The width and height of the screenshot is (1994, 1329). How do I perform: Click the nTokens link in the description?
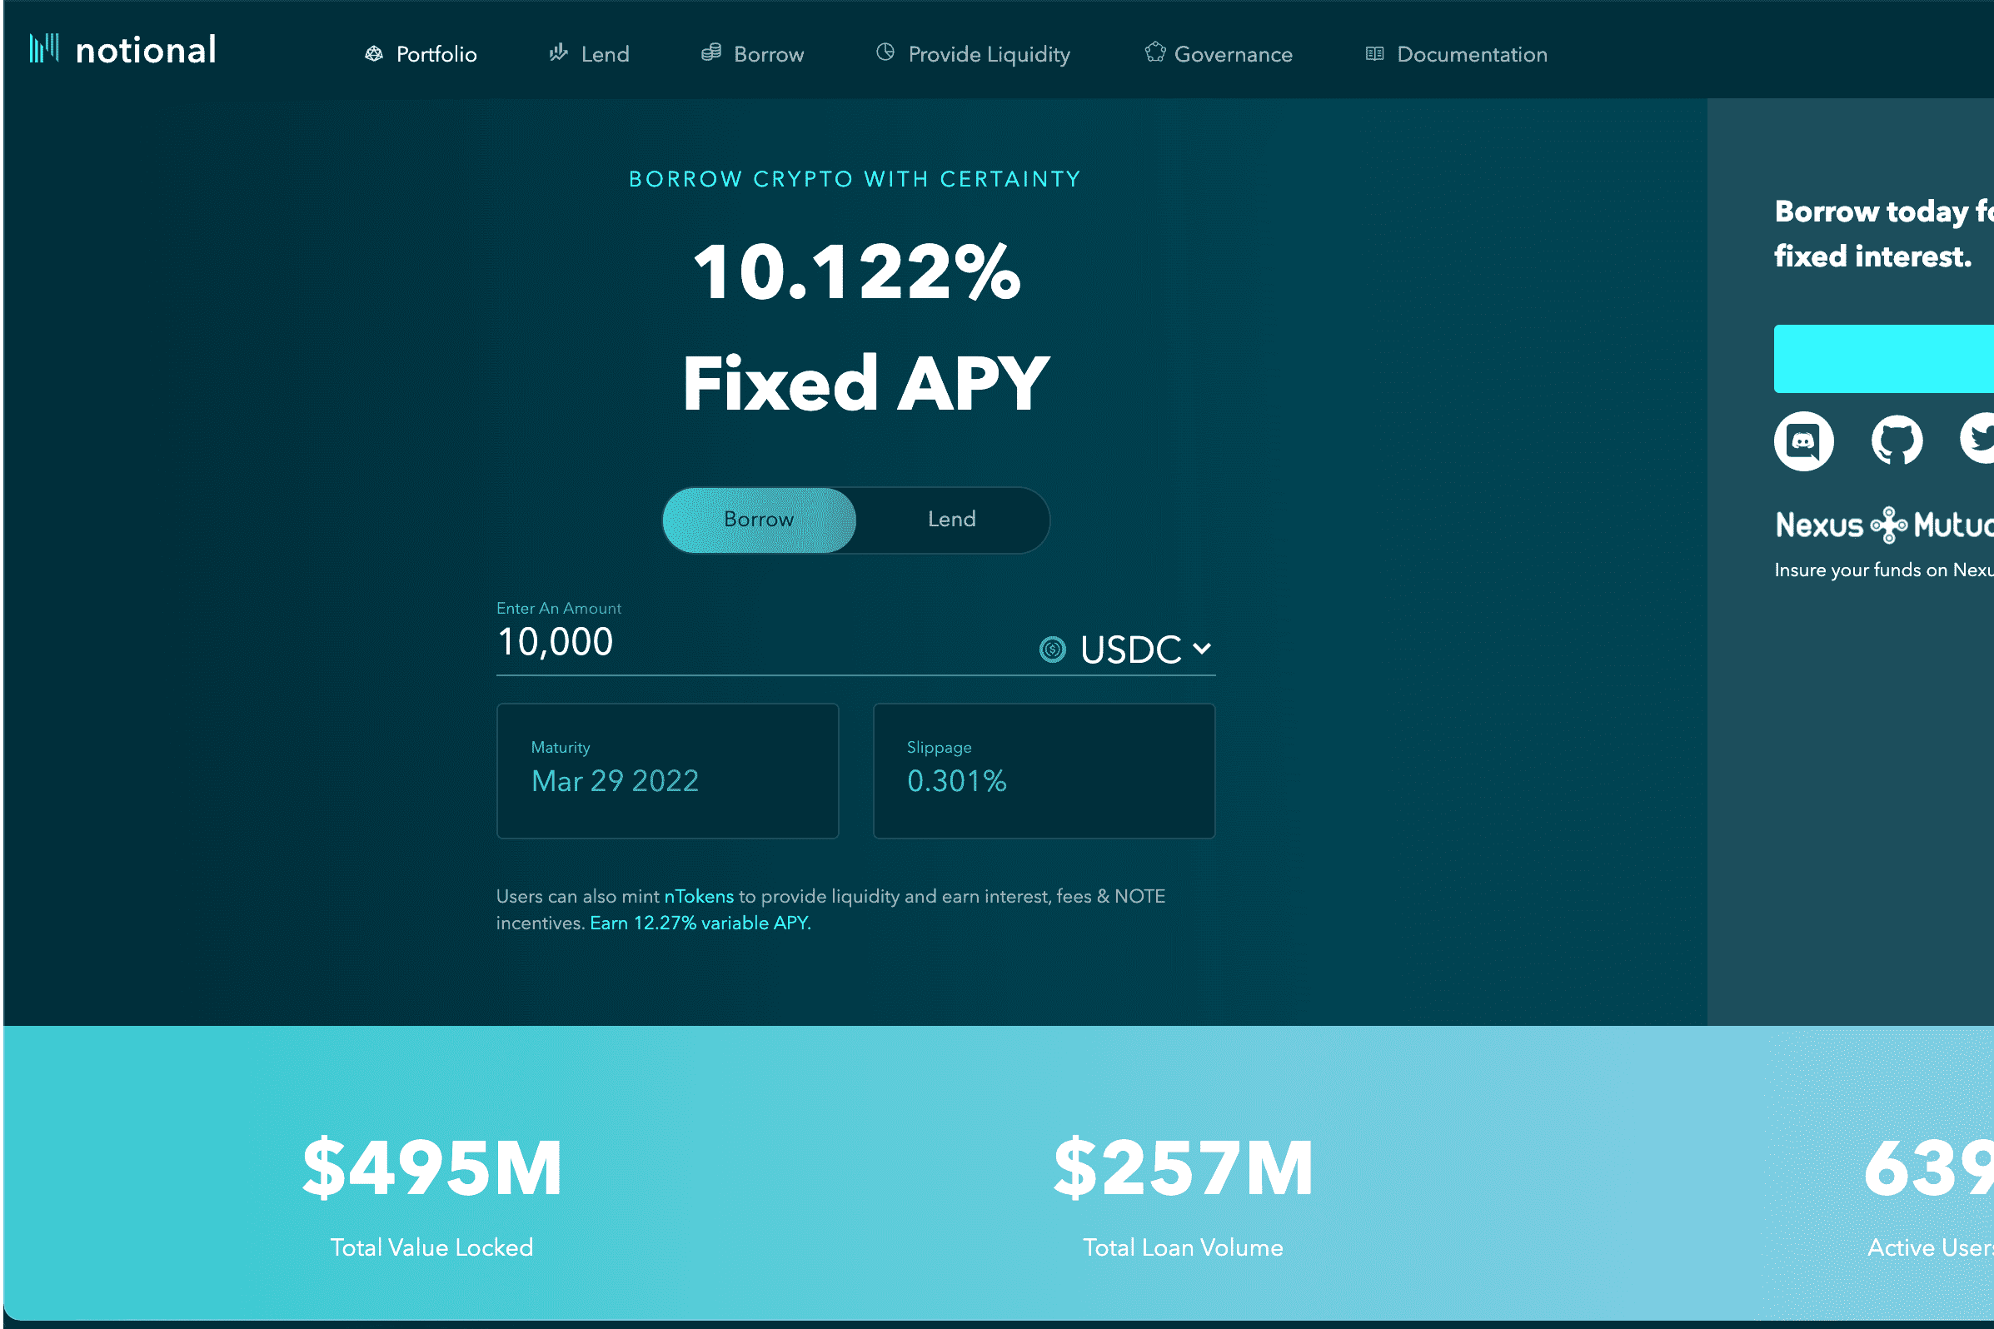700,896
